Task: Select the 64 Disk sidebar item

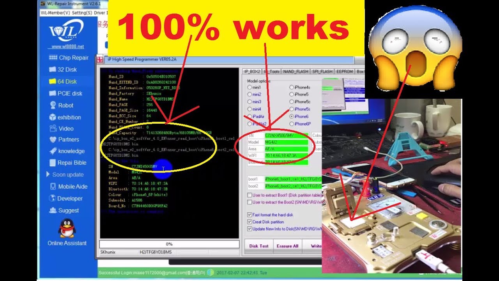Action: (x=62, y=82)
